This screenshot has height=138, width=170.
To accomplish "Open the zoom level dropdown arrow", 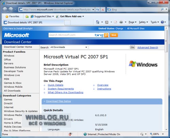I will coord(163,134).
